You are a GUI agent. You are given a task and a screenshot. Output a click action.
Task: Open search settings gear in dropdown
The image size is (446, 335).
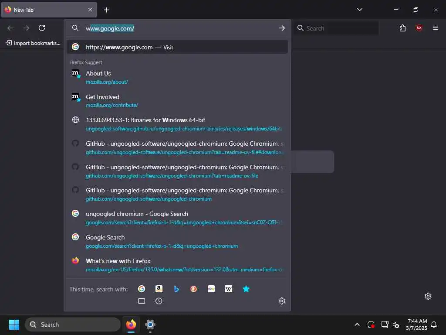click(282, 301)
